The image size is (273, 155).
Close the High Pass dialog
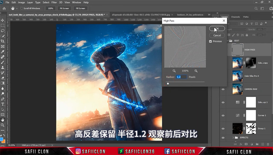click(x=224, y=21)
